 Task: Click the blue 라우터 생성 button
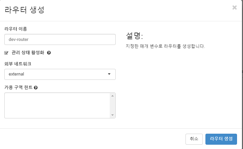[x=221, y=139]
